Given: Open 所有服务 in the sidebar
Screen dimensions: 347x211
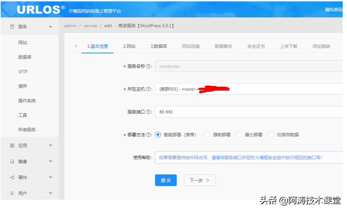Looking at the screenshot, I should point(27,129).
